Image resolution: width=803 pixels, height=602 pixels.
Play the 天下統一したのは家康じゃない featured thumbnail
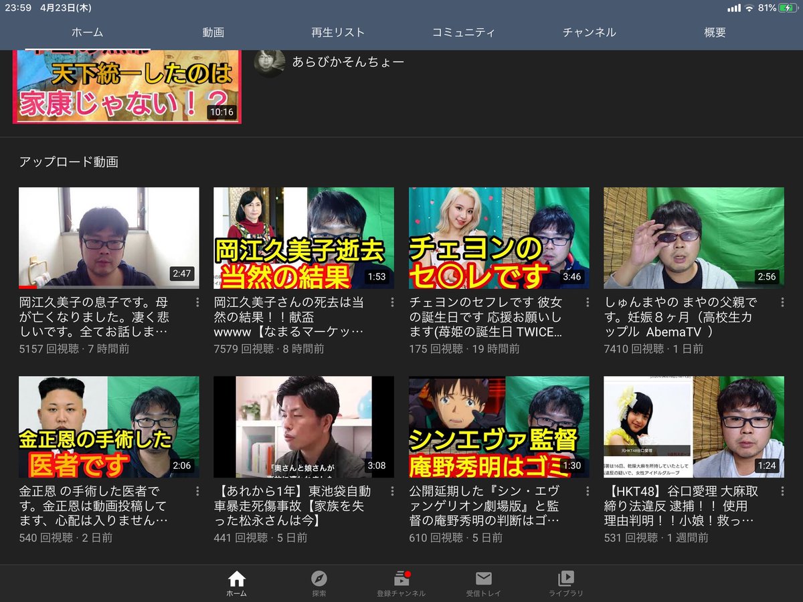point(127,87)
